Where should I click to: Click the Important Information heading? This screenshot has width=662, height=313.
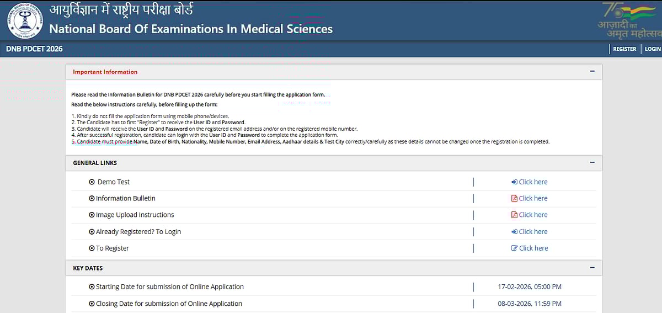tap(105, 72)
